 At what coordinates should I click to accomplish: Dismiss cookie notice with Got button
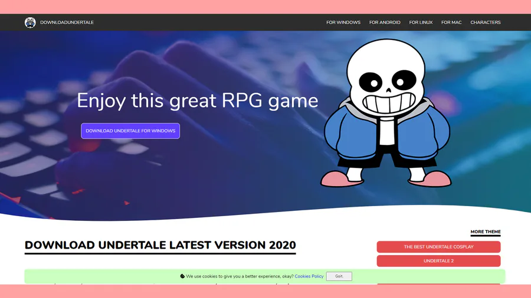(x=339, y=276)
